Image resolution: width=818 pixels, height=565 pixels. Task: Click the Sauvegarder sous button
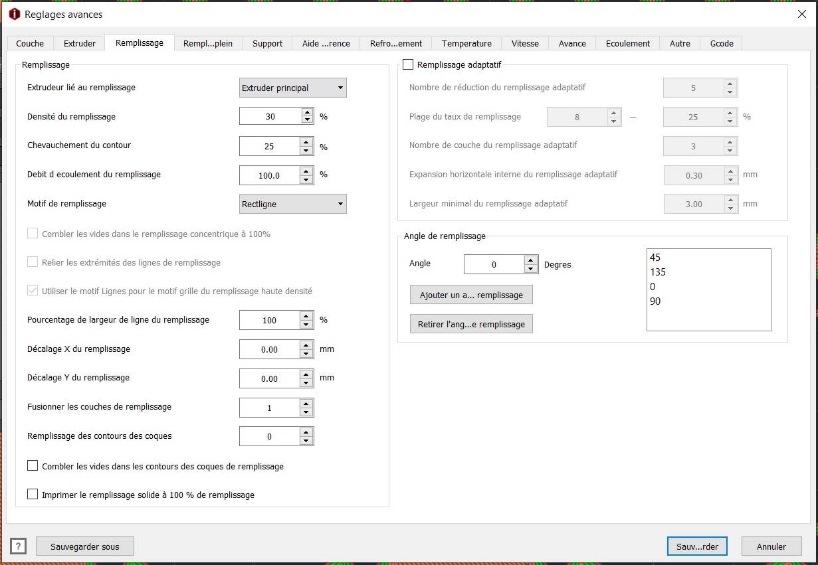tap(85, 546)
